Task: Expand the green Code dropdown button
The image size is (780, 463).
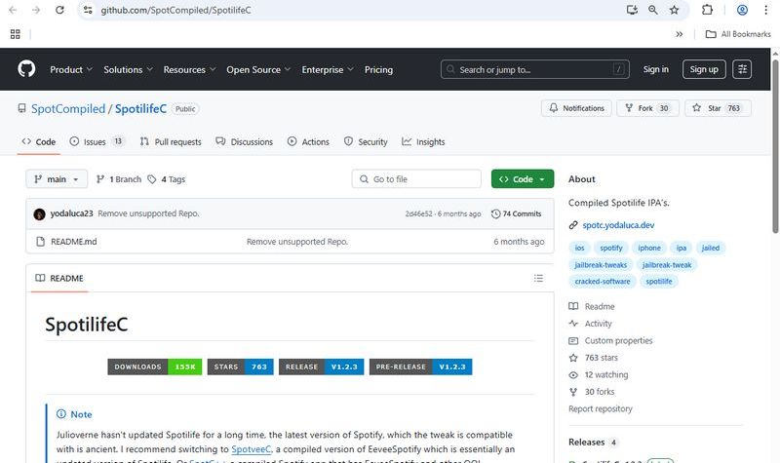Action: coord(523,179)
